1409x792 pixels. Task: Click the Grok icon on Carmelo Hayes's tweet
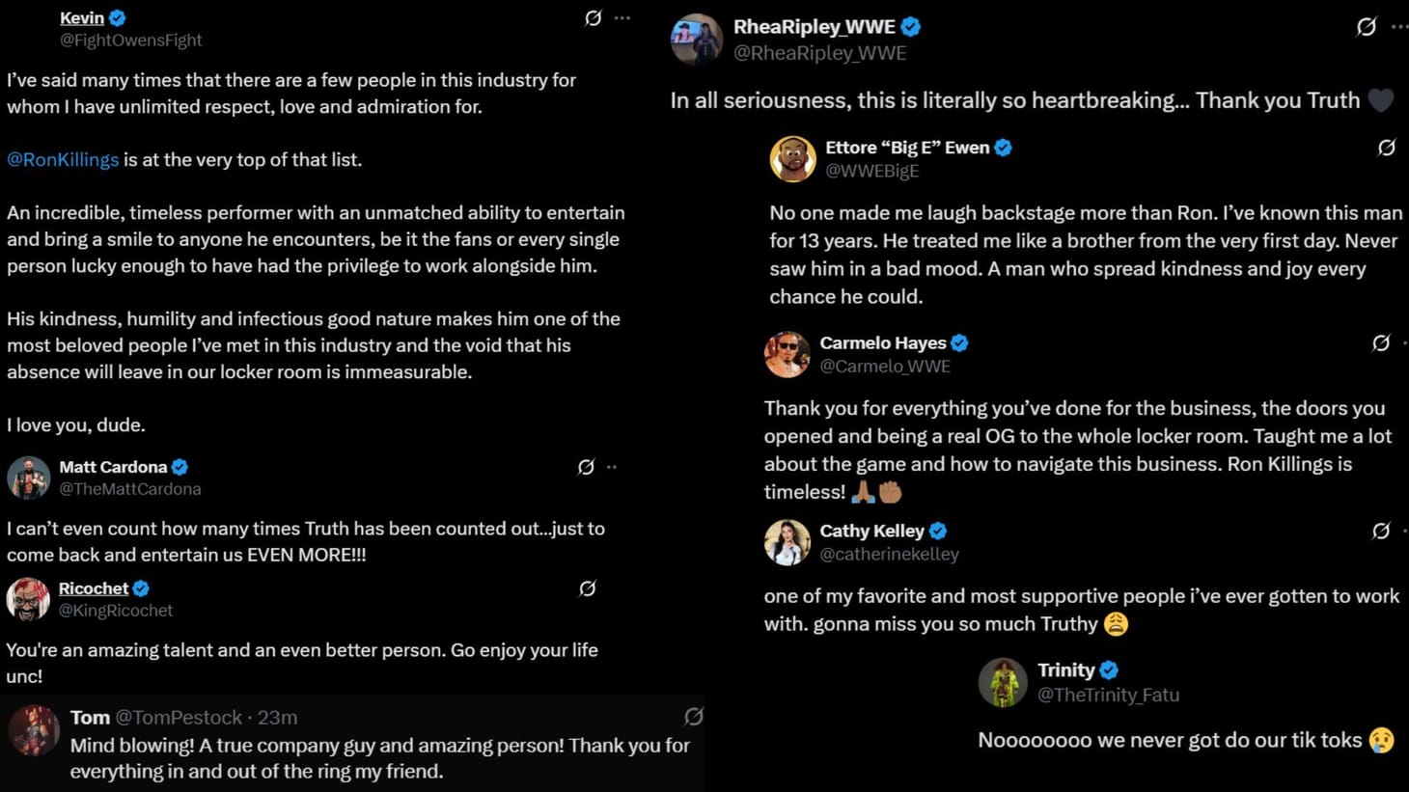pos(1380,342)
